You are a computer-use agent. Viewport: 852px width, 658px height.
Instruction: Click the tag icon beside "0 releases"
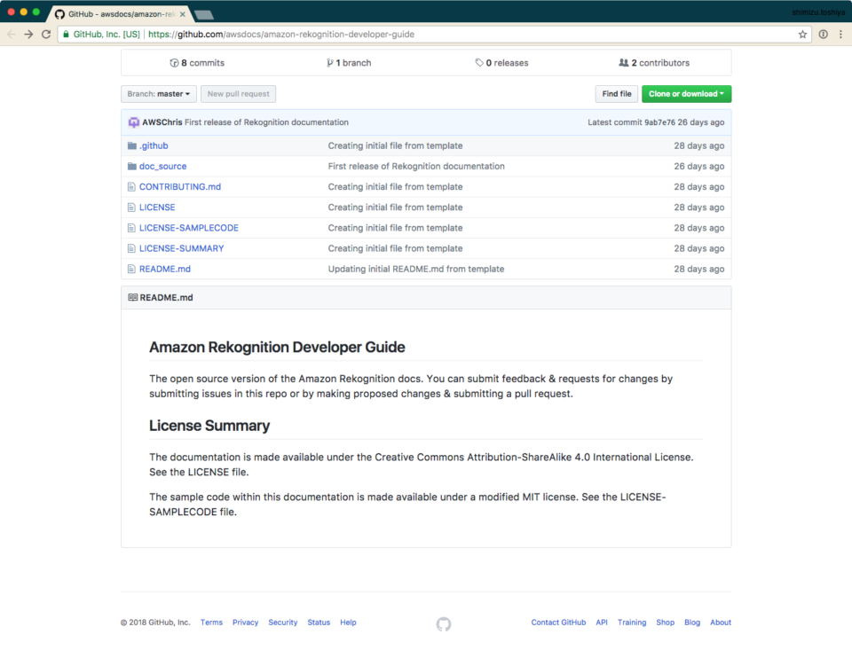coord(480,62)
